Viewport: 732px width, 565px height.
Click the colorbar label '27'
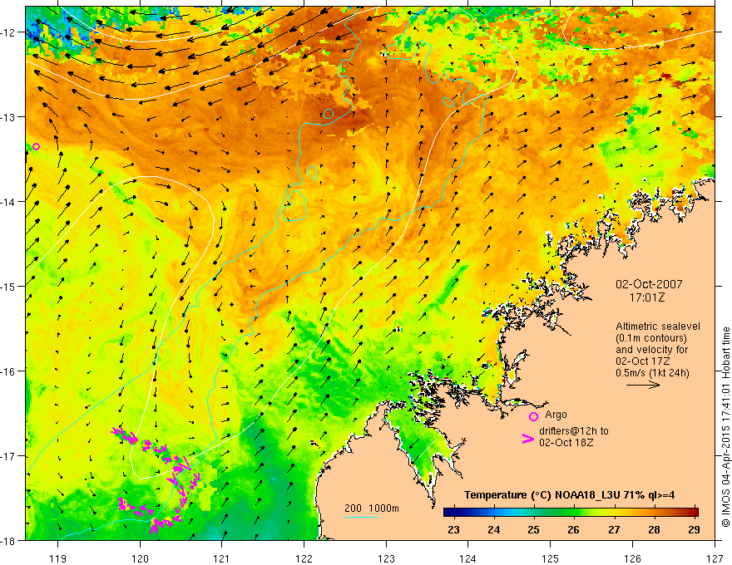(614, 529)
